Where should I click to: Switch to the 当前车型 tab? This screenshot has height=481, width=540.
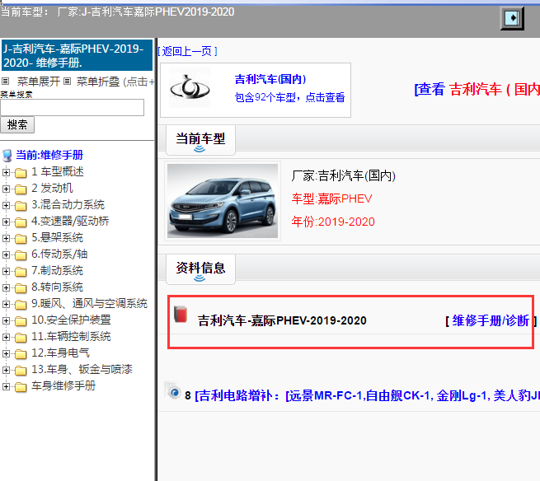click(200, 140)
